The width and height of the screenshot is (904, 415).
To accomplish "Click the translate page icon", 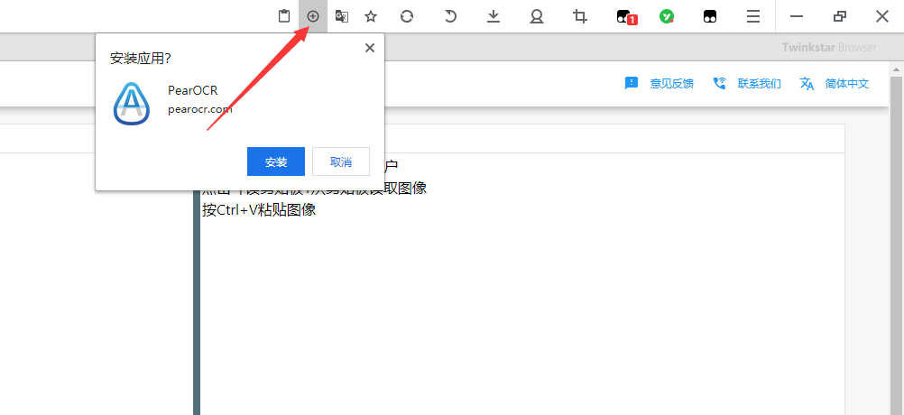I will pyautogui.click(x=342, y=16).
